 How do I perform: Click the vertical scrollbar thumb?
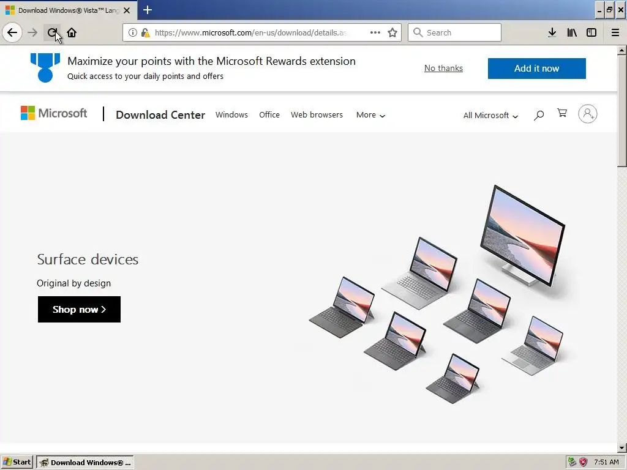coord(622,111)
